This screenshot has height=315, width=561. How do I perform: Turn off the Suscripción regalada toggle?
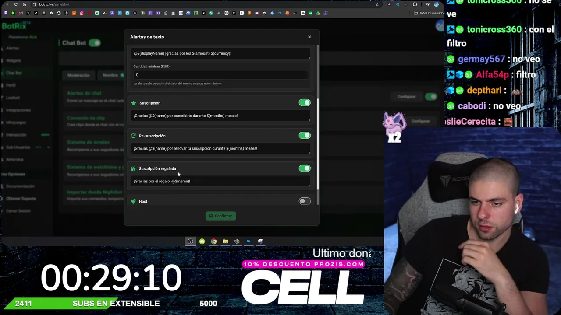305,168
